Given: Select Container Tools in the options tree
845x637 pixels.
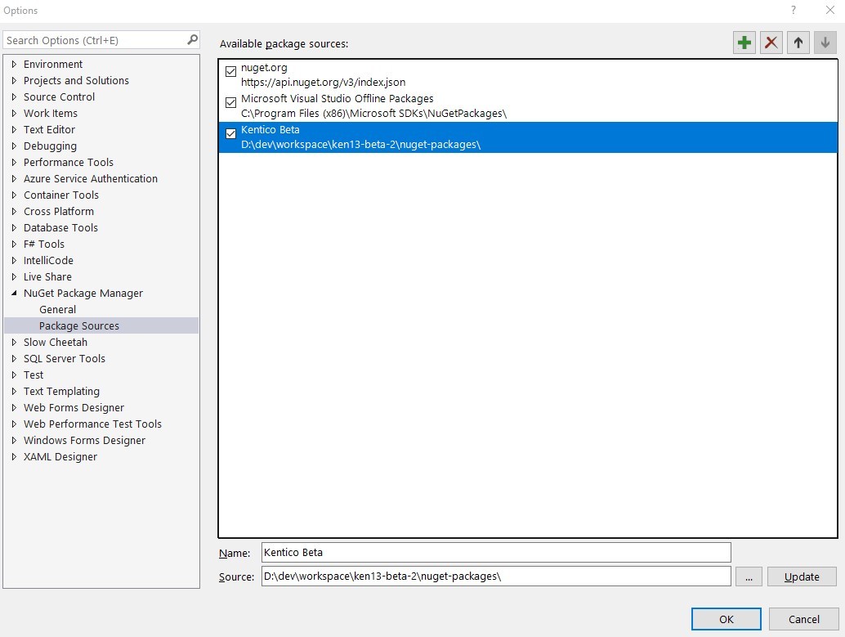Looking at the screenshot, I should pyautogui.click(x=61, y=195).
